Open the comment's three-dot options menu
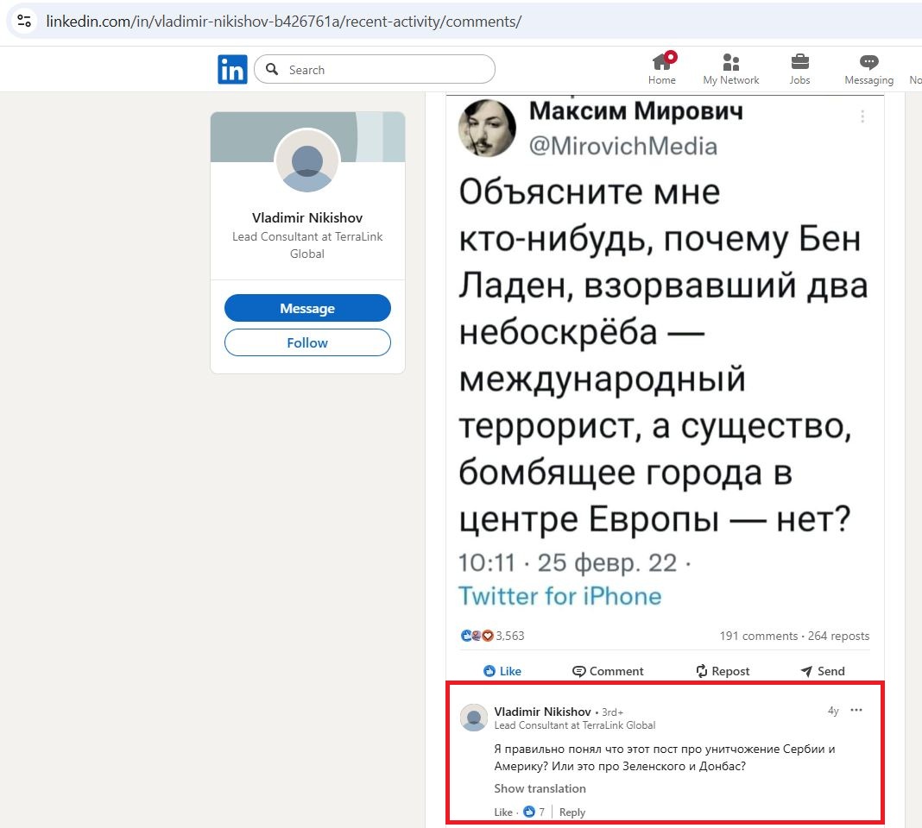 click(x=856, y=710)
